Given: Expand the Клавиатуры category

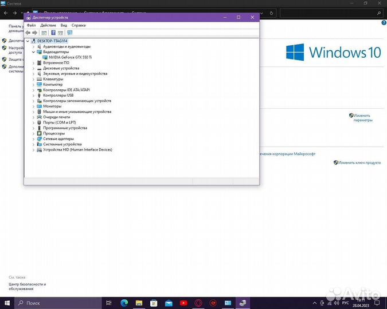Looking at the screenshot, I should tap(33, 79).
